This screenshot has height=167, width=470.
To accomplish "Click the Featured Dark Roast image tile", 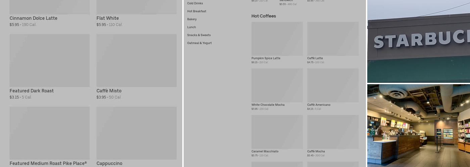I will 50,60.
